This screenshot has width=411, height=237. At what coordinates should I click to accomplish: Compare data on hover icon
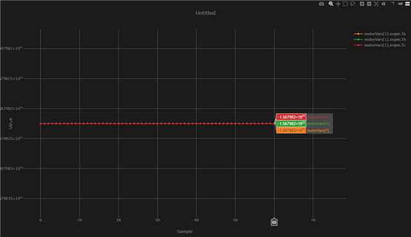tap(408, 4)
